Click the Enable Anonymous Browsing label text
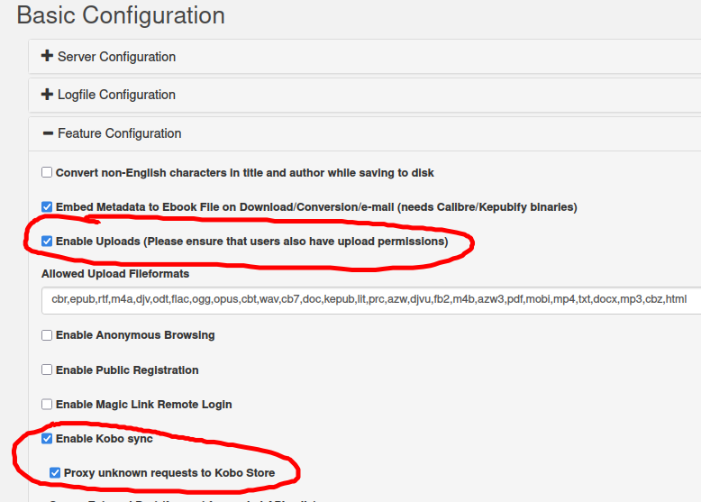This screenshot has width=701, height=502. (135, 335)
